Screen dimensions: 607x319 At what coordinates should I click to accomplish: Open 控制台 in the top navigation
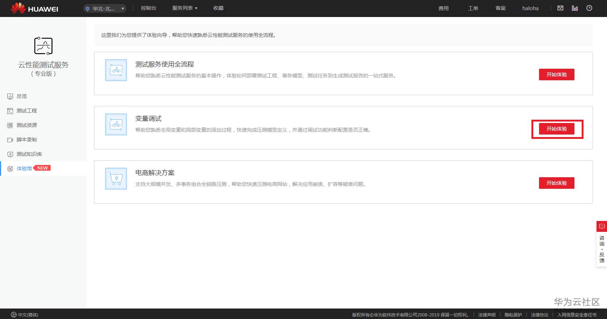(149, 8)
